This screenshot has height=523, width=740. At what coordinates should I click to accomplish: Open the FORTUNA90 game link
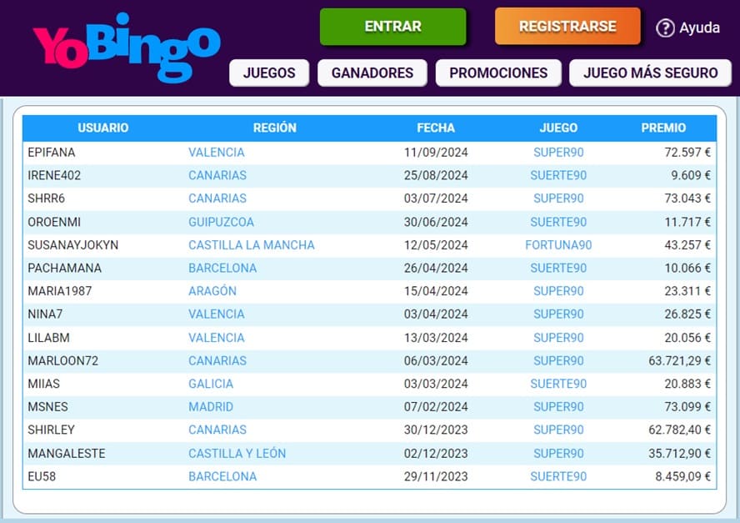tap(558, 244)
